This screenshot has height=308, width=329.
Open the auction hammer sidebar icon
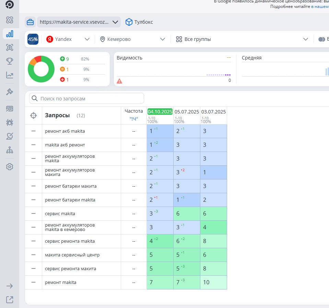[10, 92]
